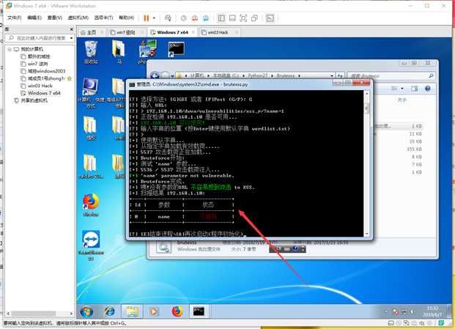Screen dimensions: 455x329
Task: Open the 文件(F) menu
Action: 14,18
